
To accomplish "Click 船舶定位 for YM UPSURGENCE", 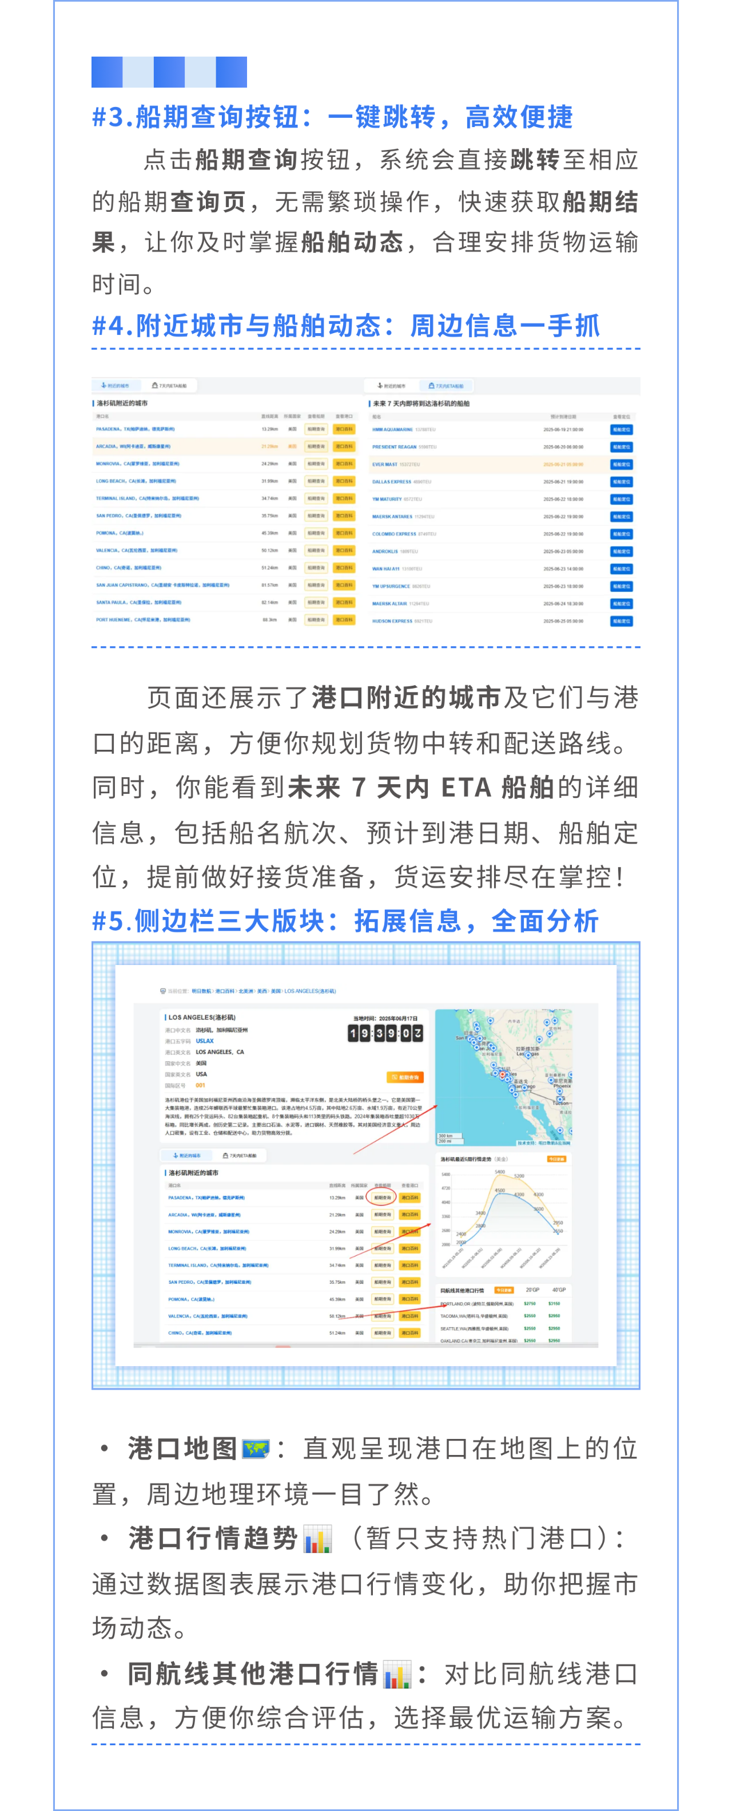I will 622,586.
